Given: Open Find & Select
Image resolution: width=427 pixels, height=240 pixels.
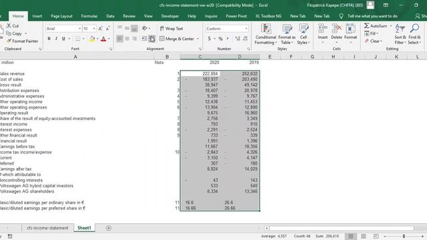Looking at the screenshot, I should point(414,34).
